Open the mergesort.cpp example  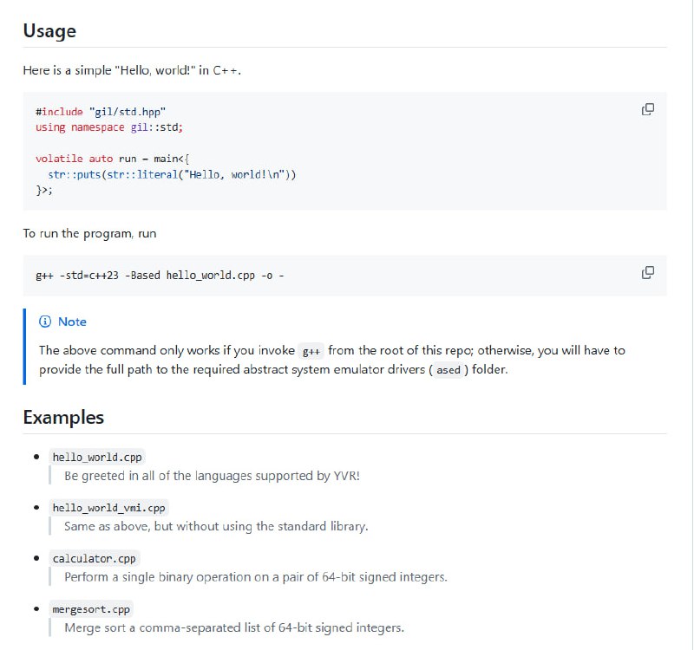[x=89, y=609]
